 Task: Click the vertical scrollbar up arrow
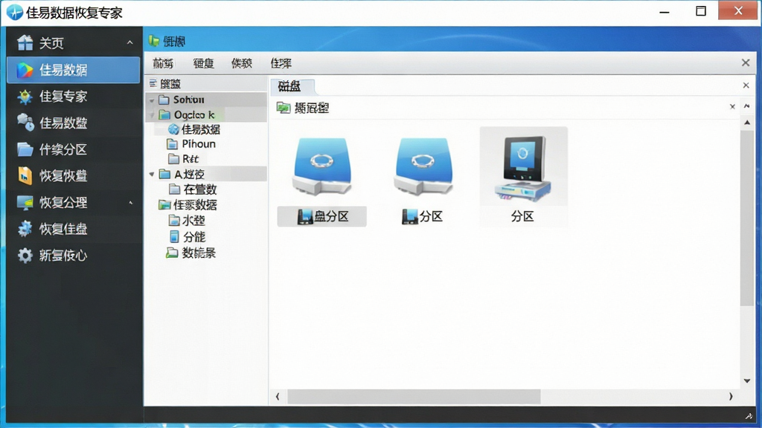point(747,123)
